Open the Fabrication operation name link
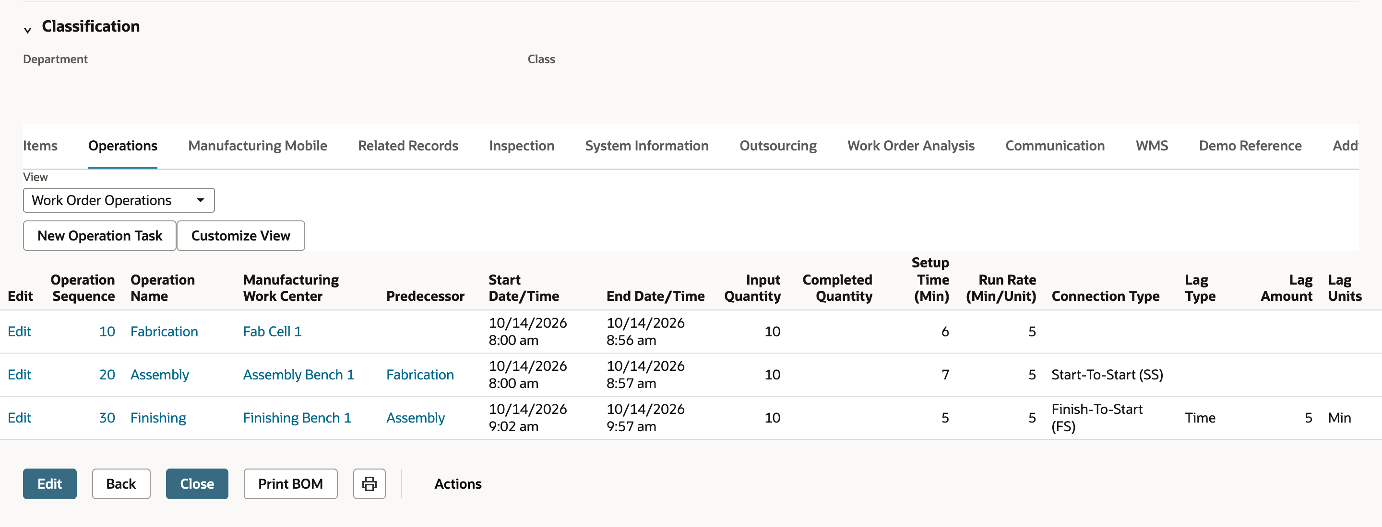The height and width of the screenshot is (527, 1382). 164,332
